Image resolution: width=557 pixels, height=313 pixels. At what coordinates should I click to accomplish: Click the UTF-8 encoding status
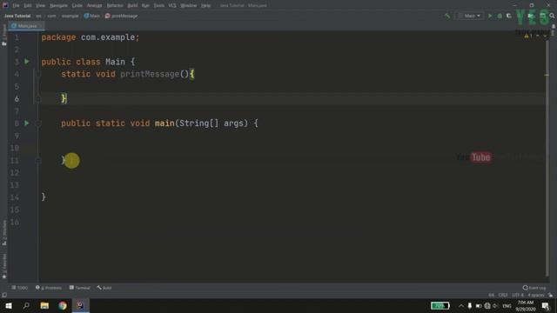click(x=518, y=296)
